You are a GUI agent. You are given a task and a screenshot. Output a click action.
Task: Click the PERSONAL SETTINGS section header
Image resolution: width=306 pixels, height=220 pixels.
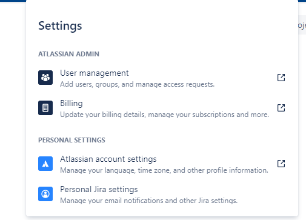click(72, 140)
